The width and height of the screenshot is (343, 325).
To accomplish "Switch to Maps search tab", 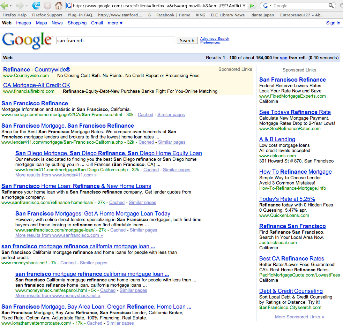I will click(41, 23).
